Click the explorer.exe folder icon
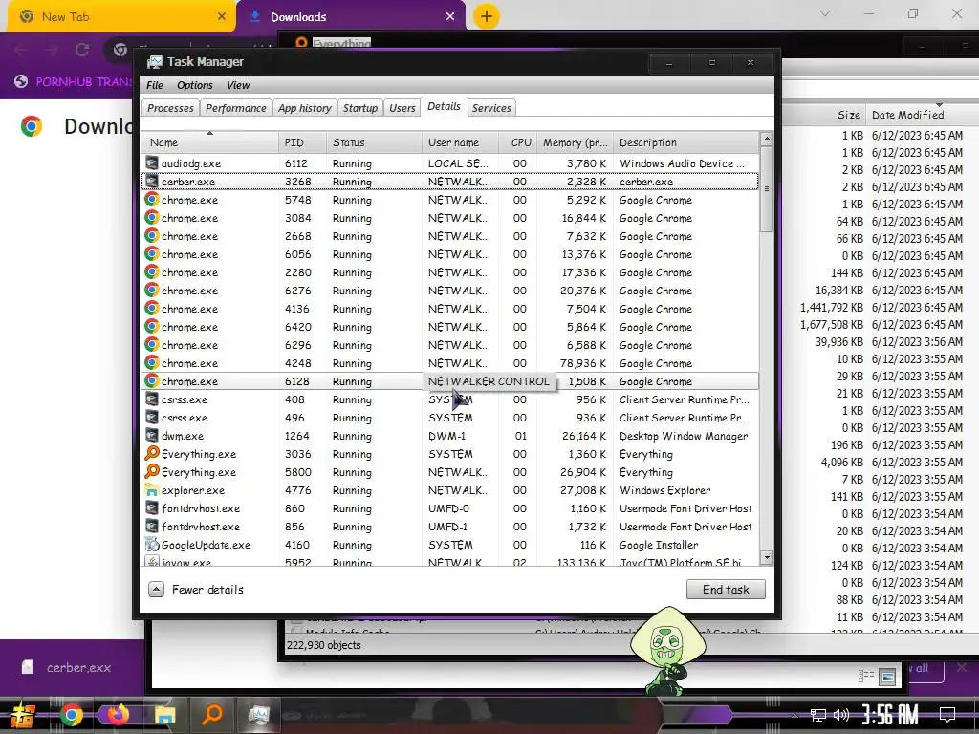The width and height of the screenshot is (979, 734). pyautogui.click(x=151, y=490)
